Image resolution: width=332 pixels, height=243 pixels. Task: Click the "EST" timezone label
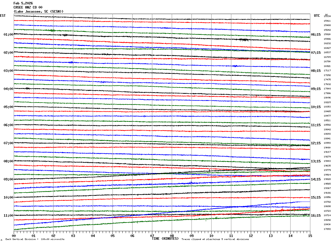coord(3,16)
